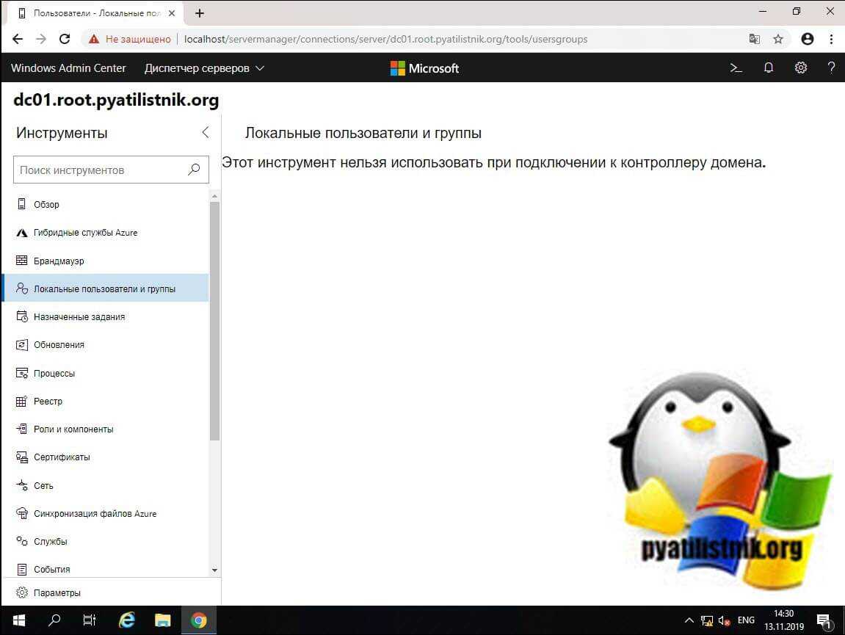Click the translate page icon
This screenshot has width=845, height=635.
[754, 39]
